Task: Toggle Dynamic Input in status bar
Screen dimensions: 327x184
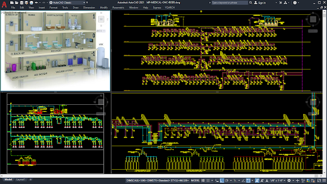Action: tap(217, 180)
